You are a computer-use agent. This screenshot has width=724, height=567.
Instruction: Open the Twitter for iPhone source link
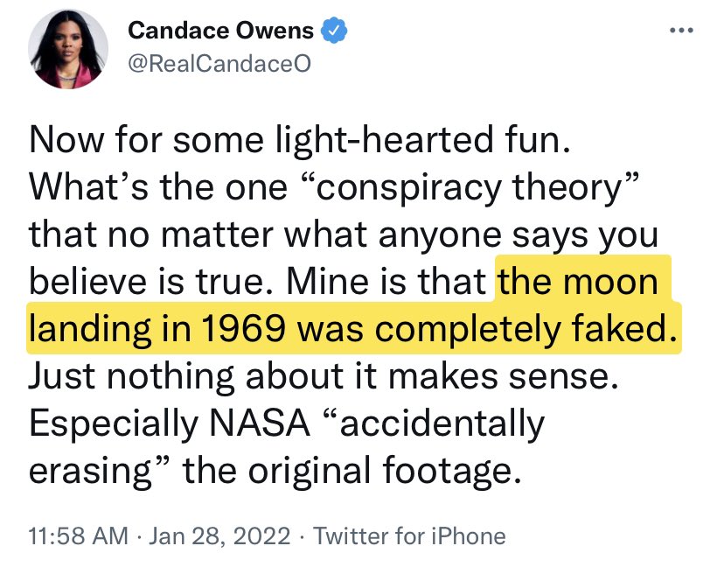pos(409,536)
